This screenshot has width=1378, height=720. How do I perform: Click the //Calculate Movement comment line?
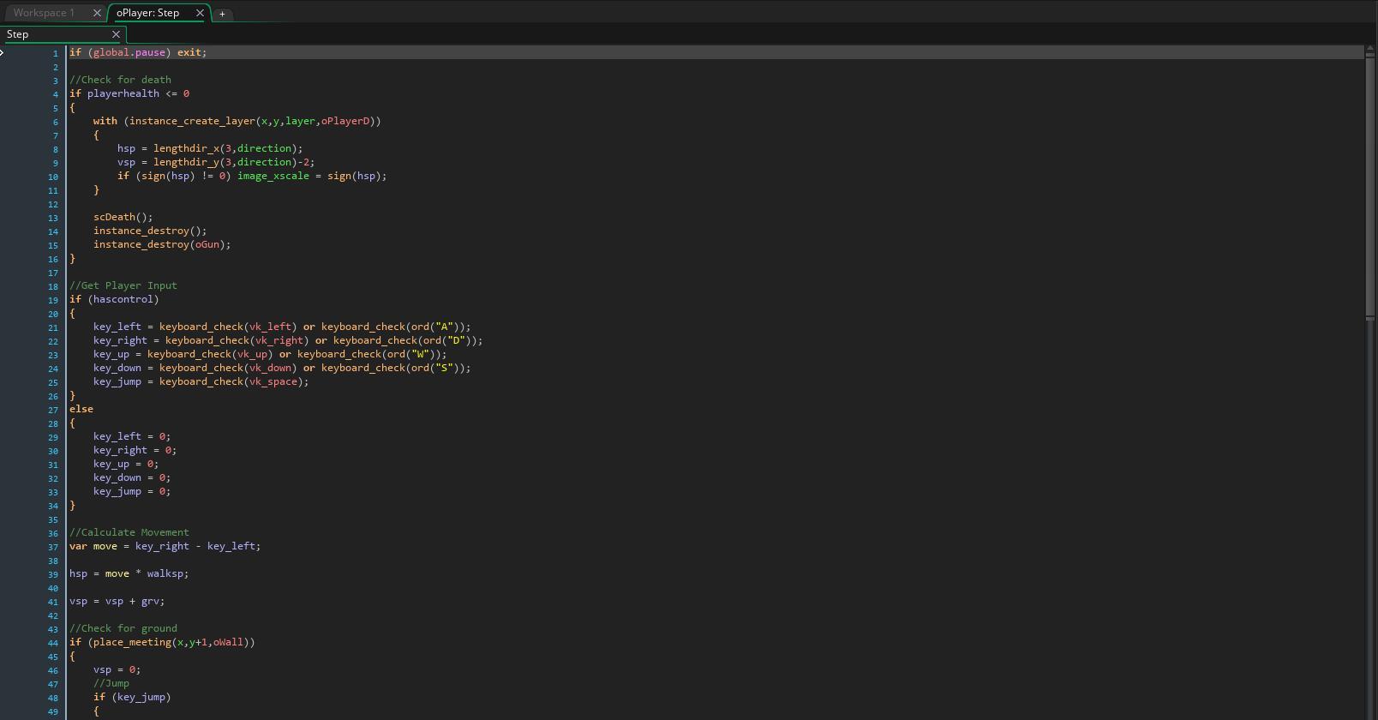(x=129, y=532)
